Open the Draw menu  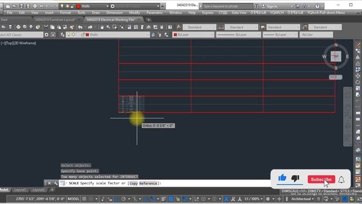[96, 12]
